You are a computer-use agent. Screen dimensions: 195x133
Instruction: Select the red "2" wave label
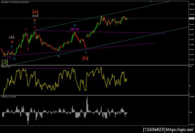20,52
